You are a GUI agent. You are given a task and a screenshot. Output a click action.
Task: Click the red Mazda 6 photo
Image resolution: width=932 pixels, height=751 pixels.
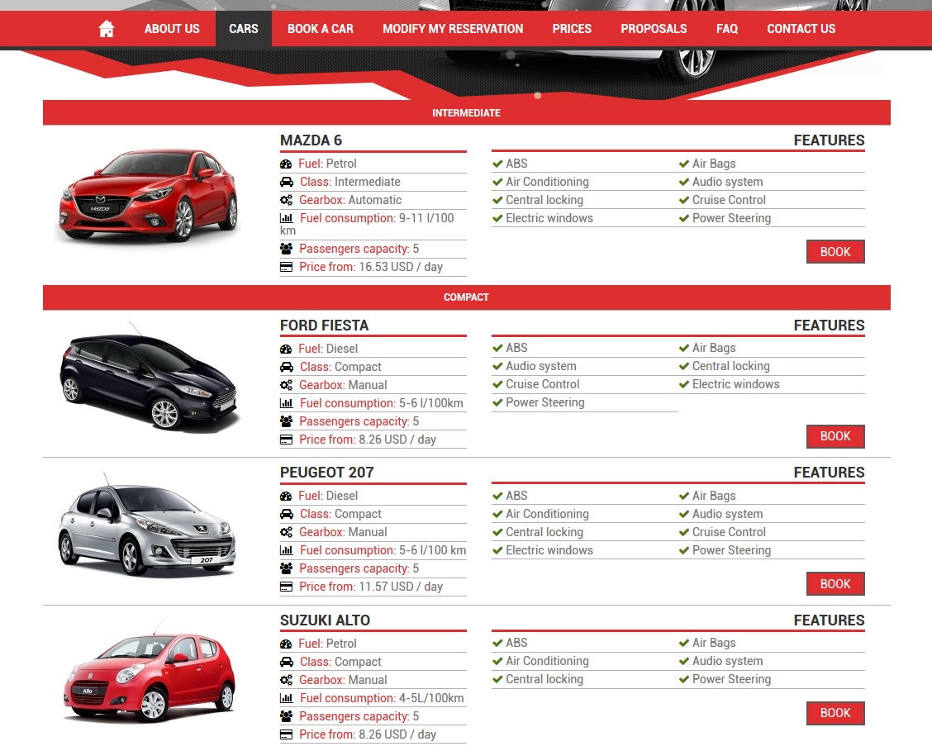147,195
